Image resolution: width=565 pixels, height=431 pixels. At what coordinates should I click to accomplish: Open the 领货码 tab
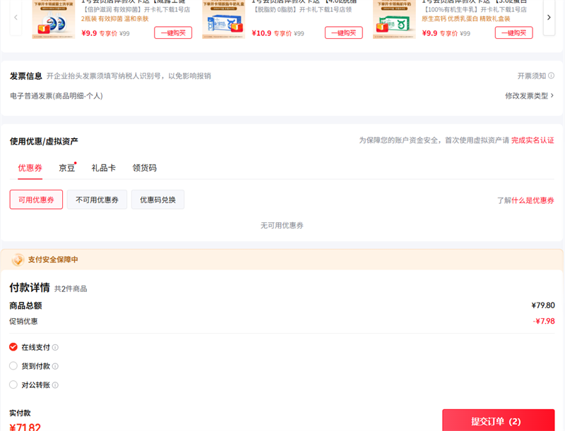[x=144, y=168]
